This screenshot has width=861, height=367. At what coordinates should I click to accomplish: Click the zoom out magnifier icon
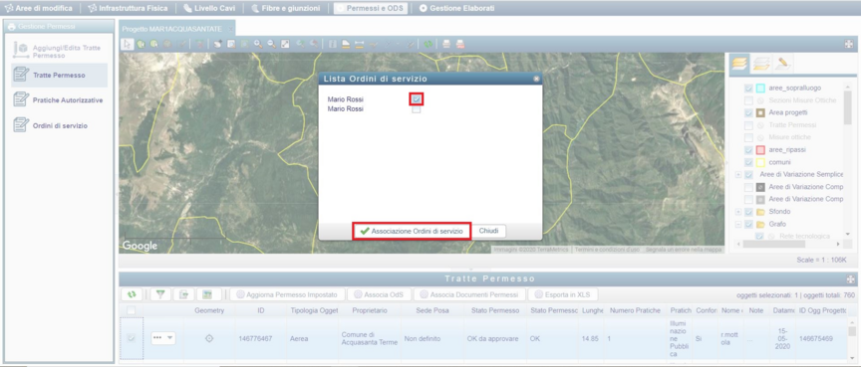pyautogui.click(x=271, y=45)
